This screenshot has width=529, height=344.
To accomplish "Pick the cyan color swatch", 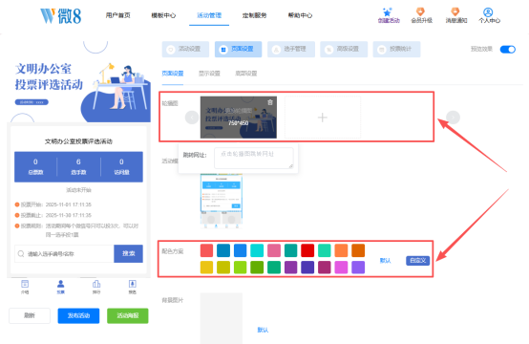I will click(257, 250).
